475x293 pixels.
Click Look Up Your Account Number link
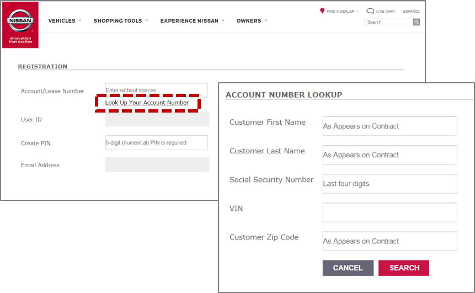147,103
